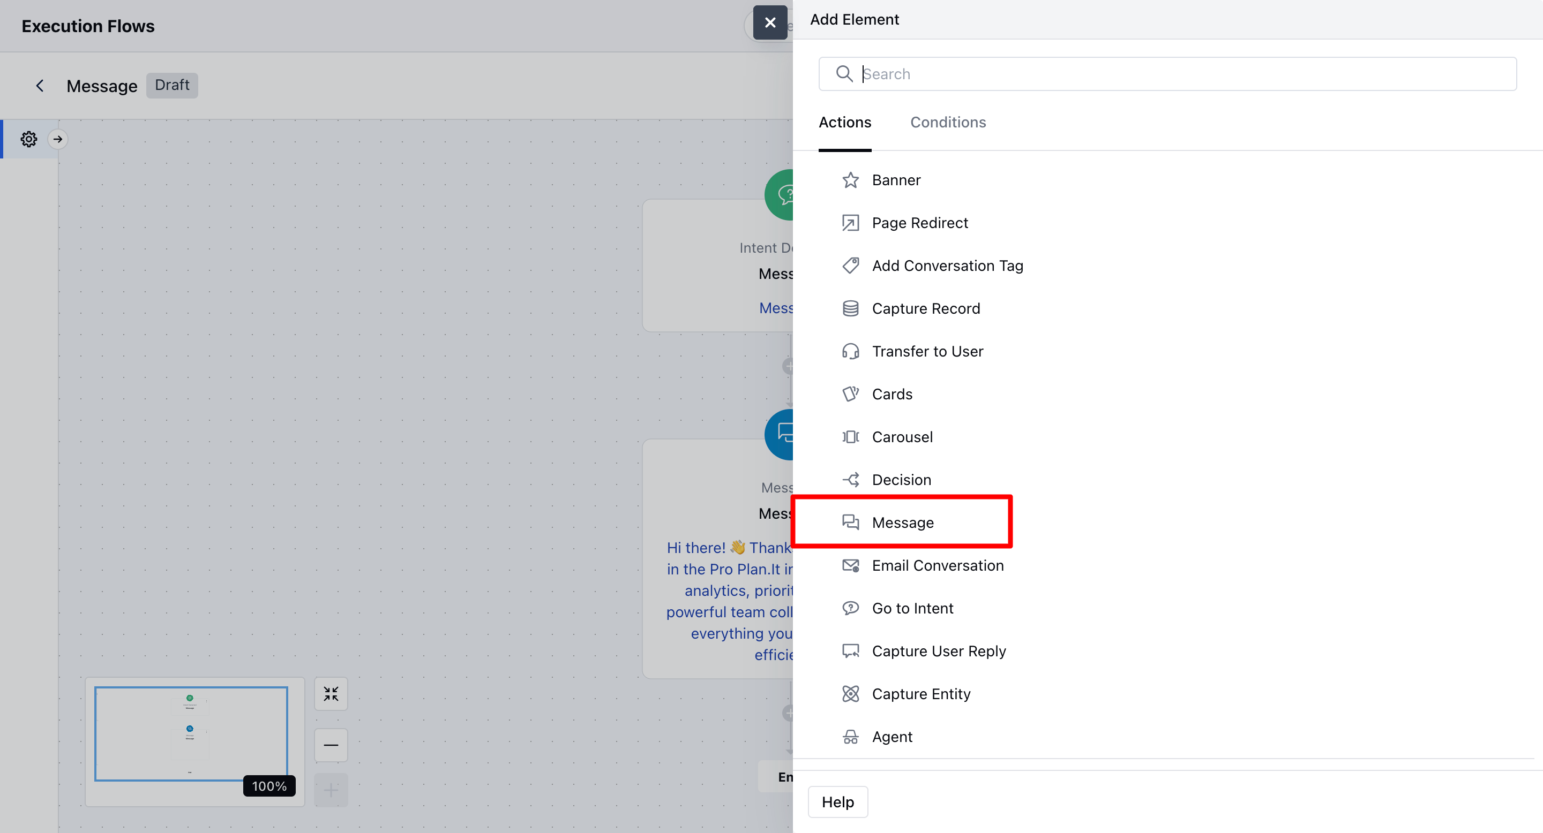Close the Add Element panel
Viewport: 1543px width, 833px height.
click(770, 22)
